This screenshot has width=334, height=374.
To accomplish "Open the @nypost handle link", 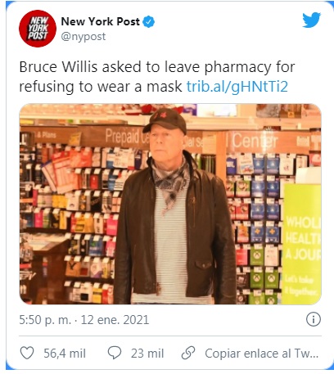I will pos(83,37).
